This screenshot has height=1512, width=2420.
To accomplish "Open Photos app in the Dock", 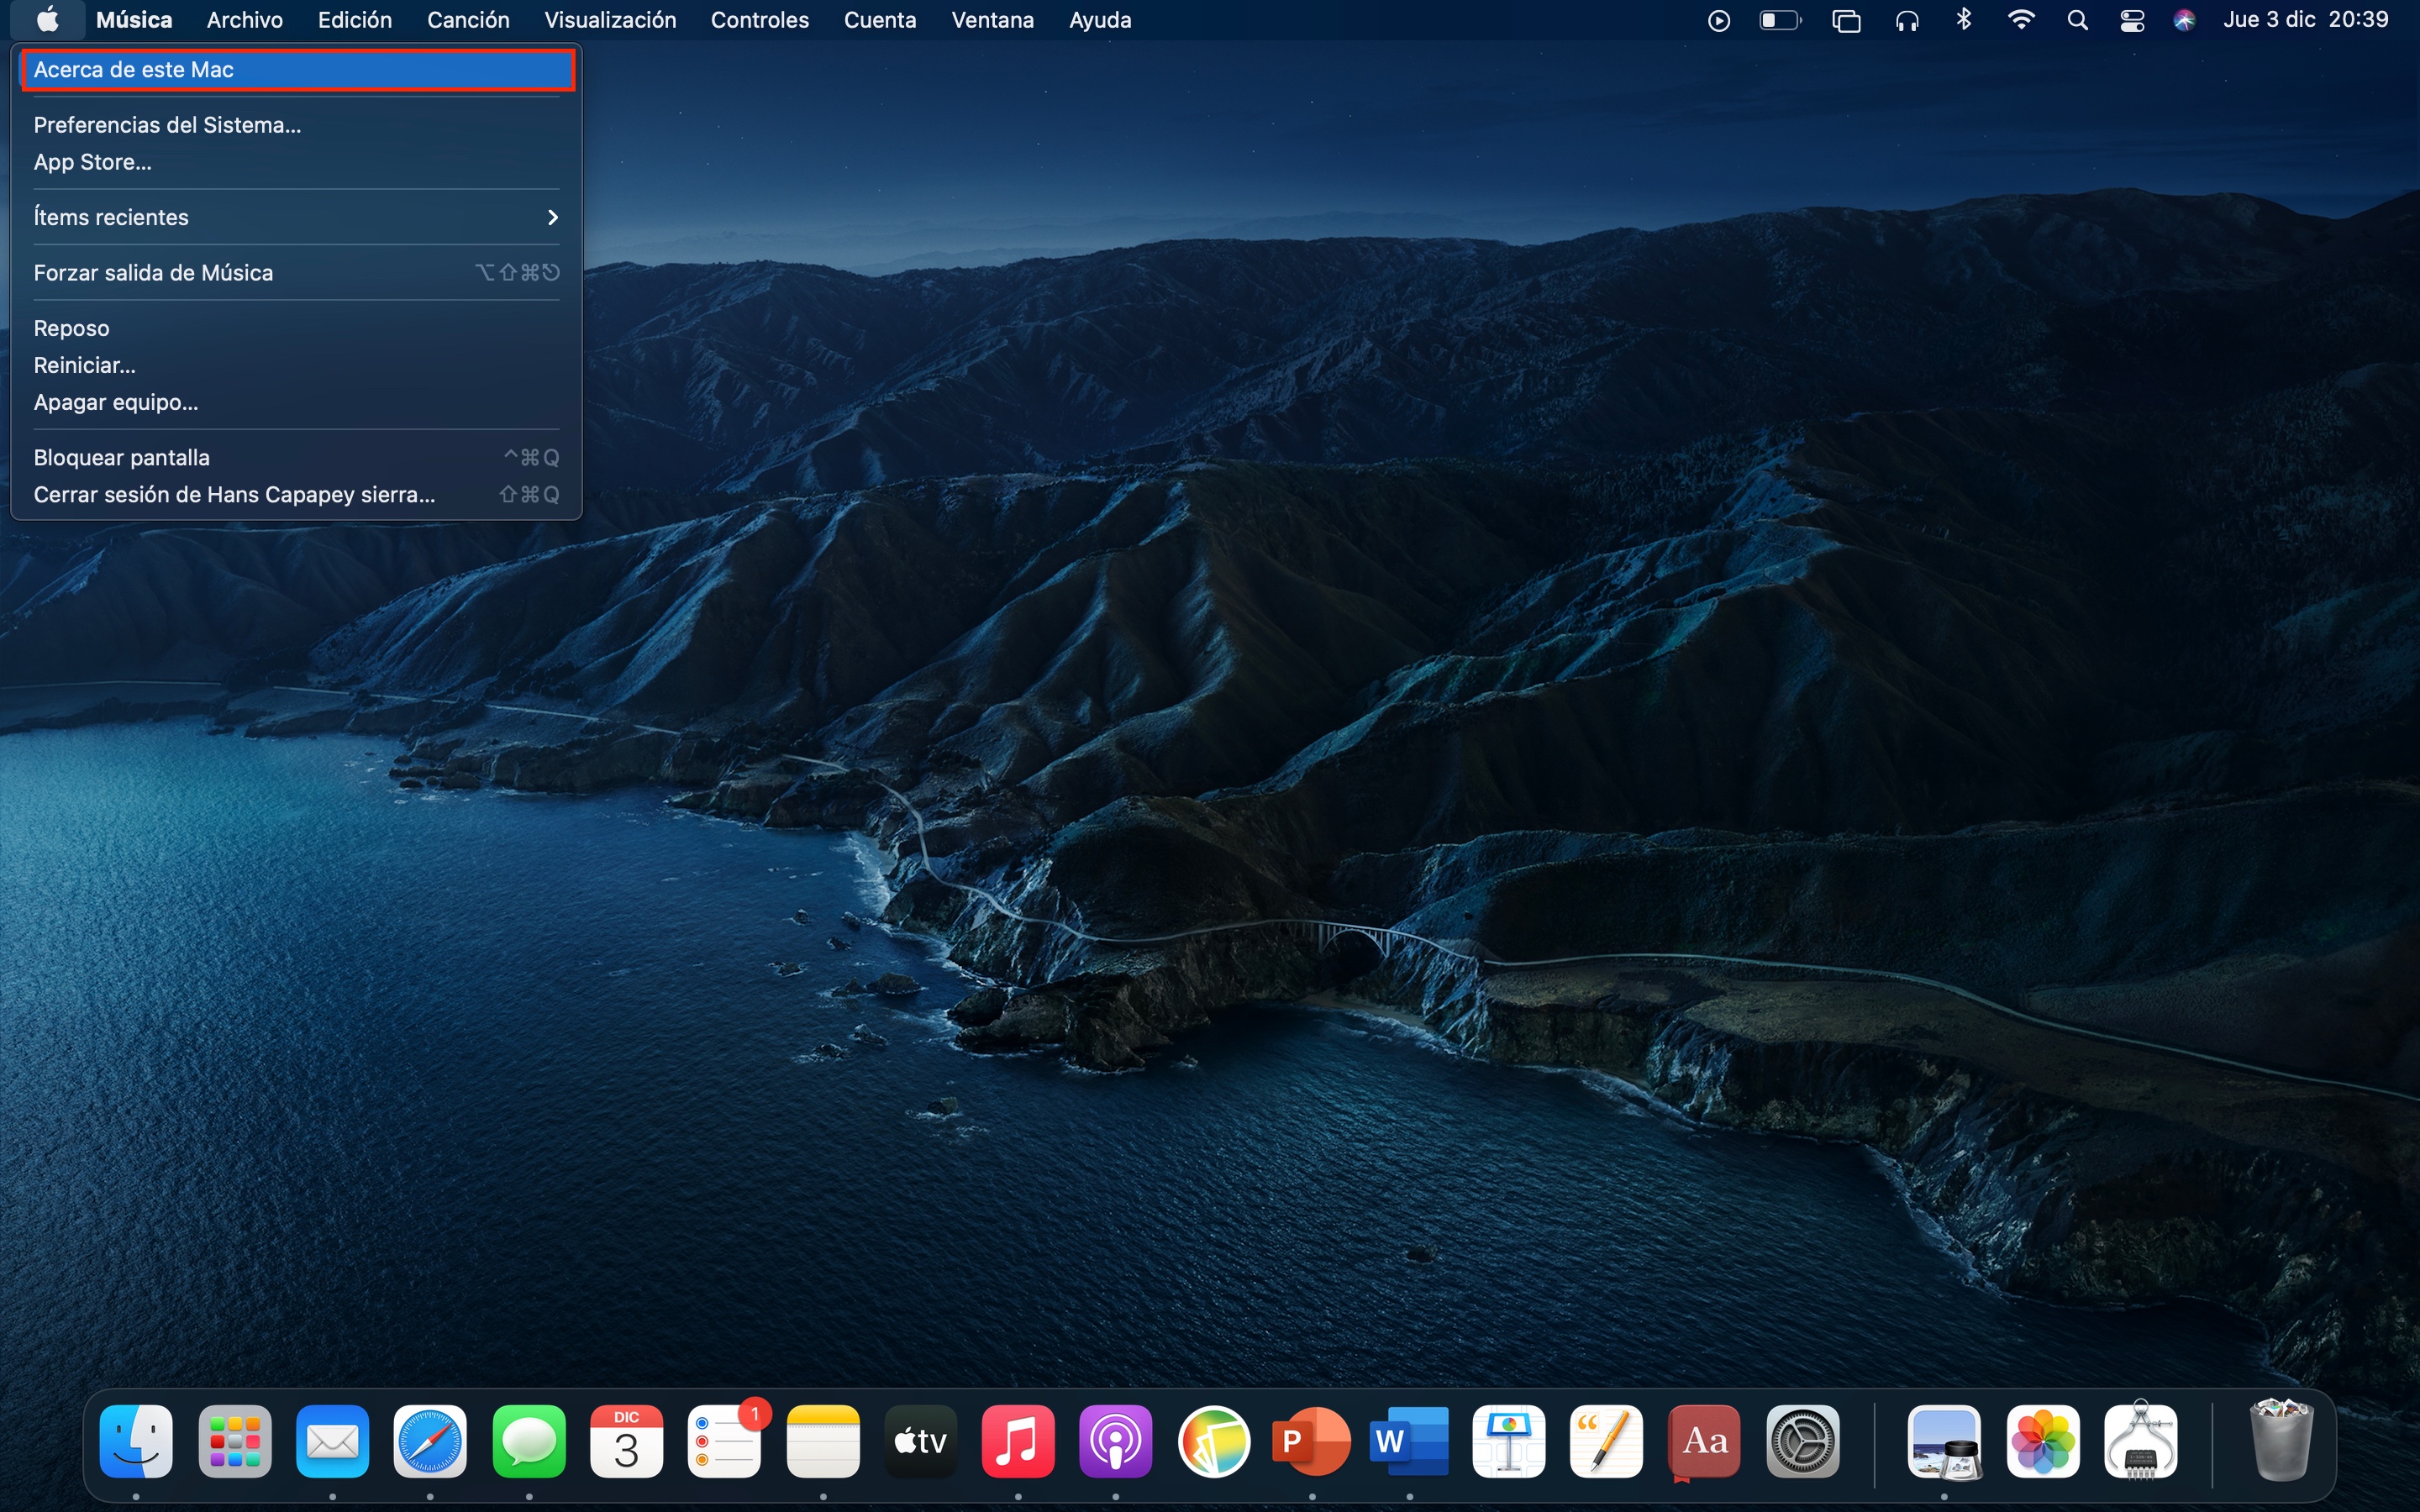I will coord(2042,1441).
